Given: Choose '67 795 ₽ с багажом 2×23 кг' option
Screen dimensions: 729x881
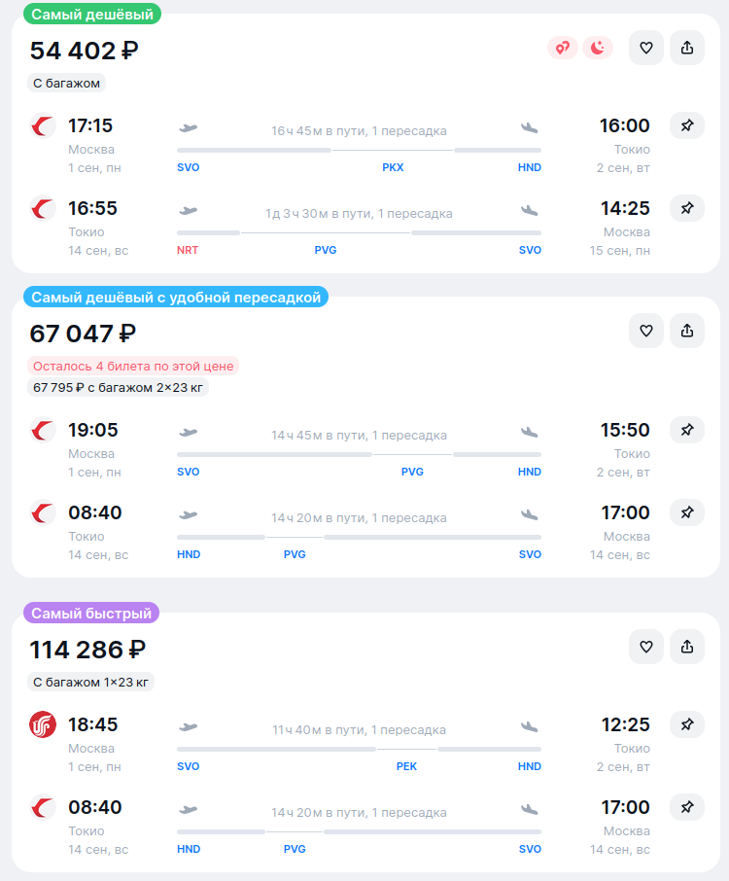Looking at the screenshot, I should (118, 388).
